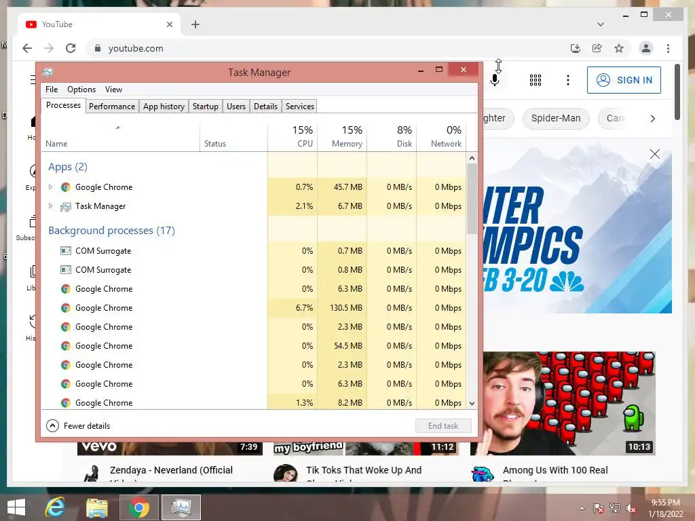Select the Processes tab

[63, 105]
